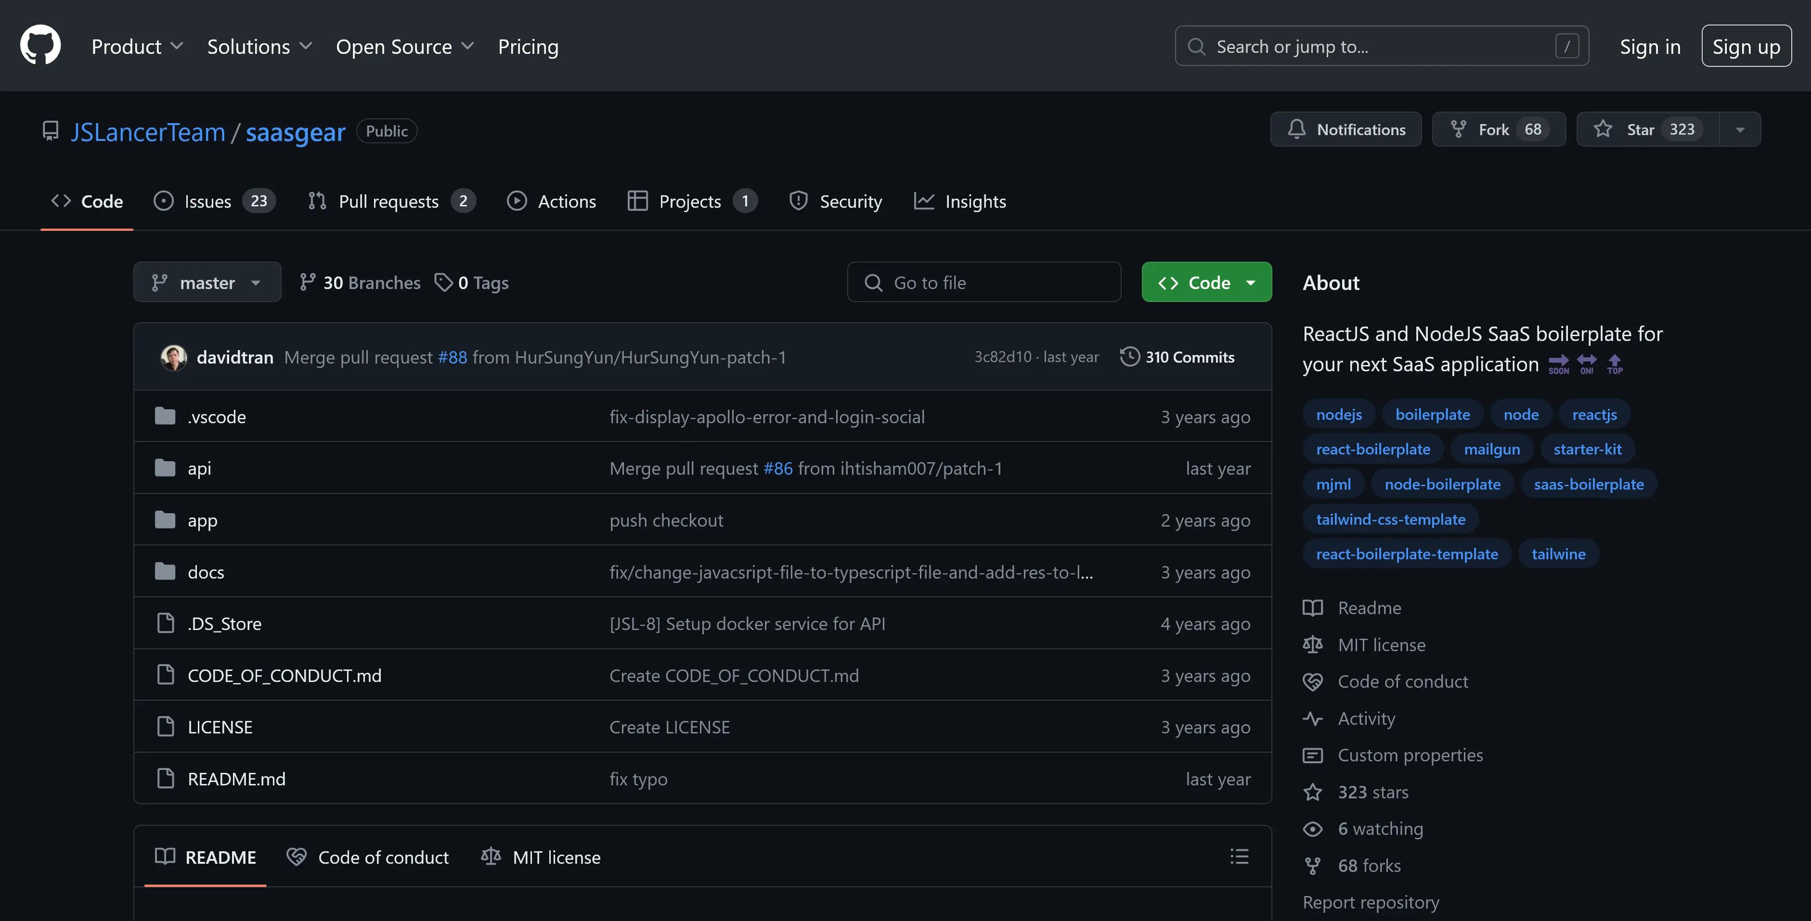The image size is (1811, 921).
Task: Open pull request #88 link in commit message
Action: [x=452, y=358]
